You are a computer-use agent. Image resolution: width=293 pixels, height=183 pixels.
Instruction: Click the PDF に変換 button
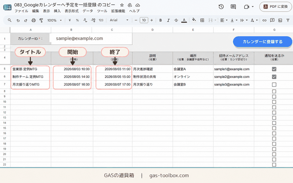click(276, 7)
